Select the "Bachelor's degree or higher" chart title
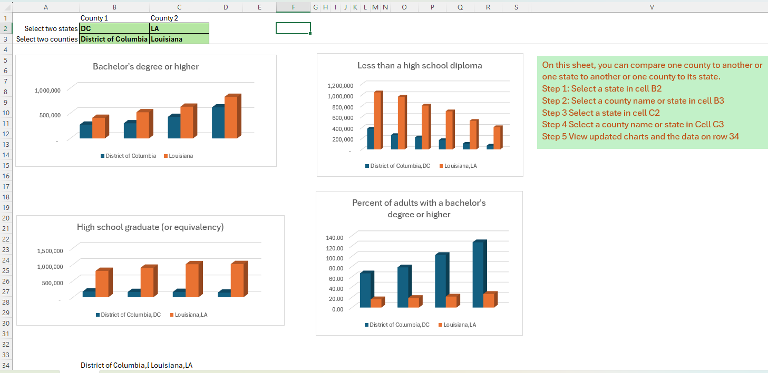The image size is (768, 373). (x=145, y=67)
